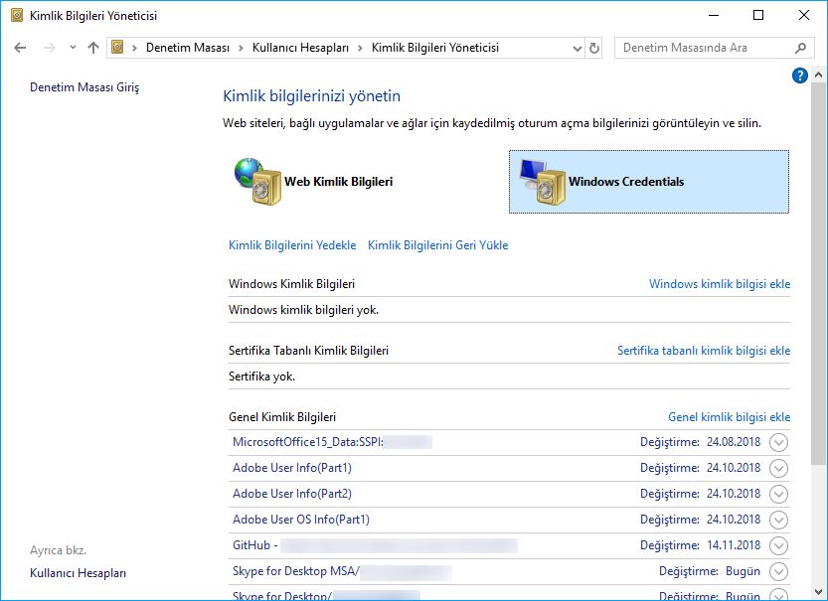Click Denetim Masası breadcrumb item

click(188, 48)
